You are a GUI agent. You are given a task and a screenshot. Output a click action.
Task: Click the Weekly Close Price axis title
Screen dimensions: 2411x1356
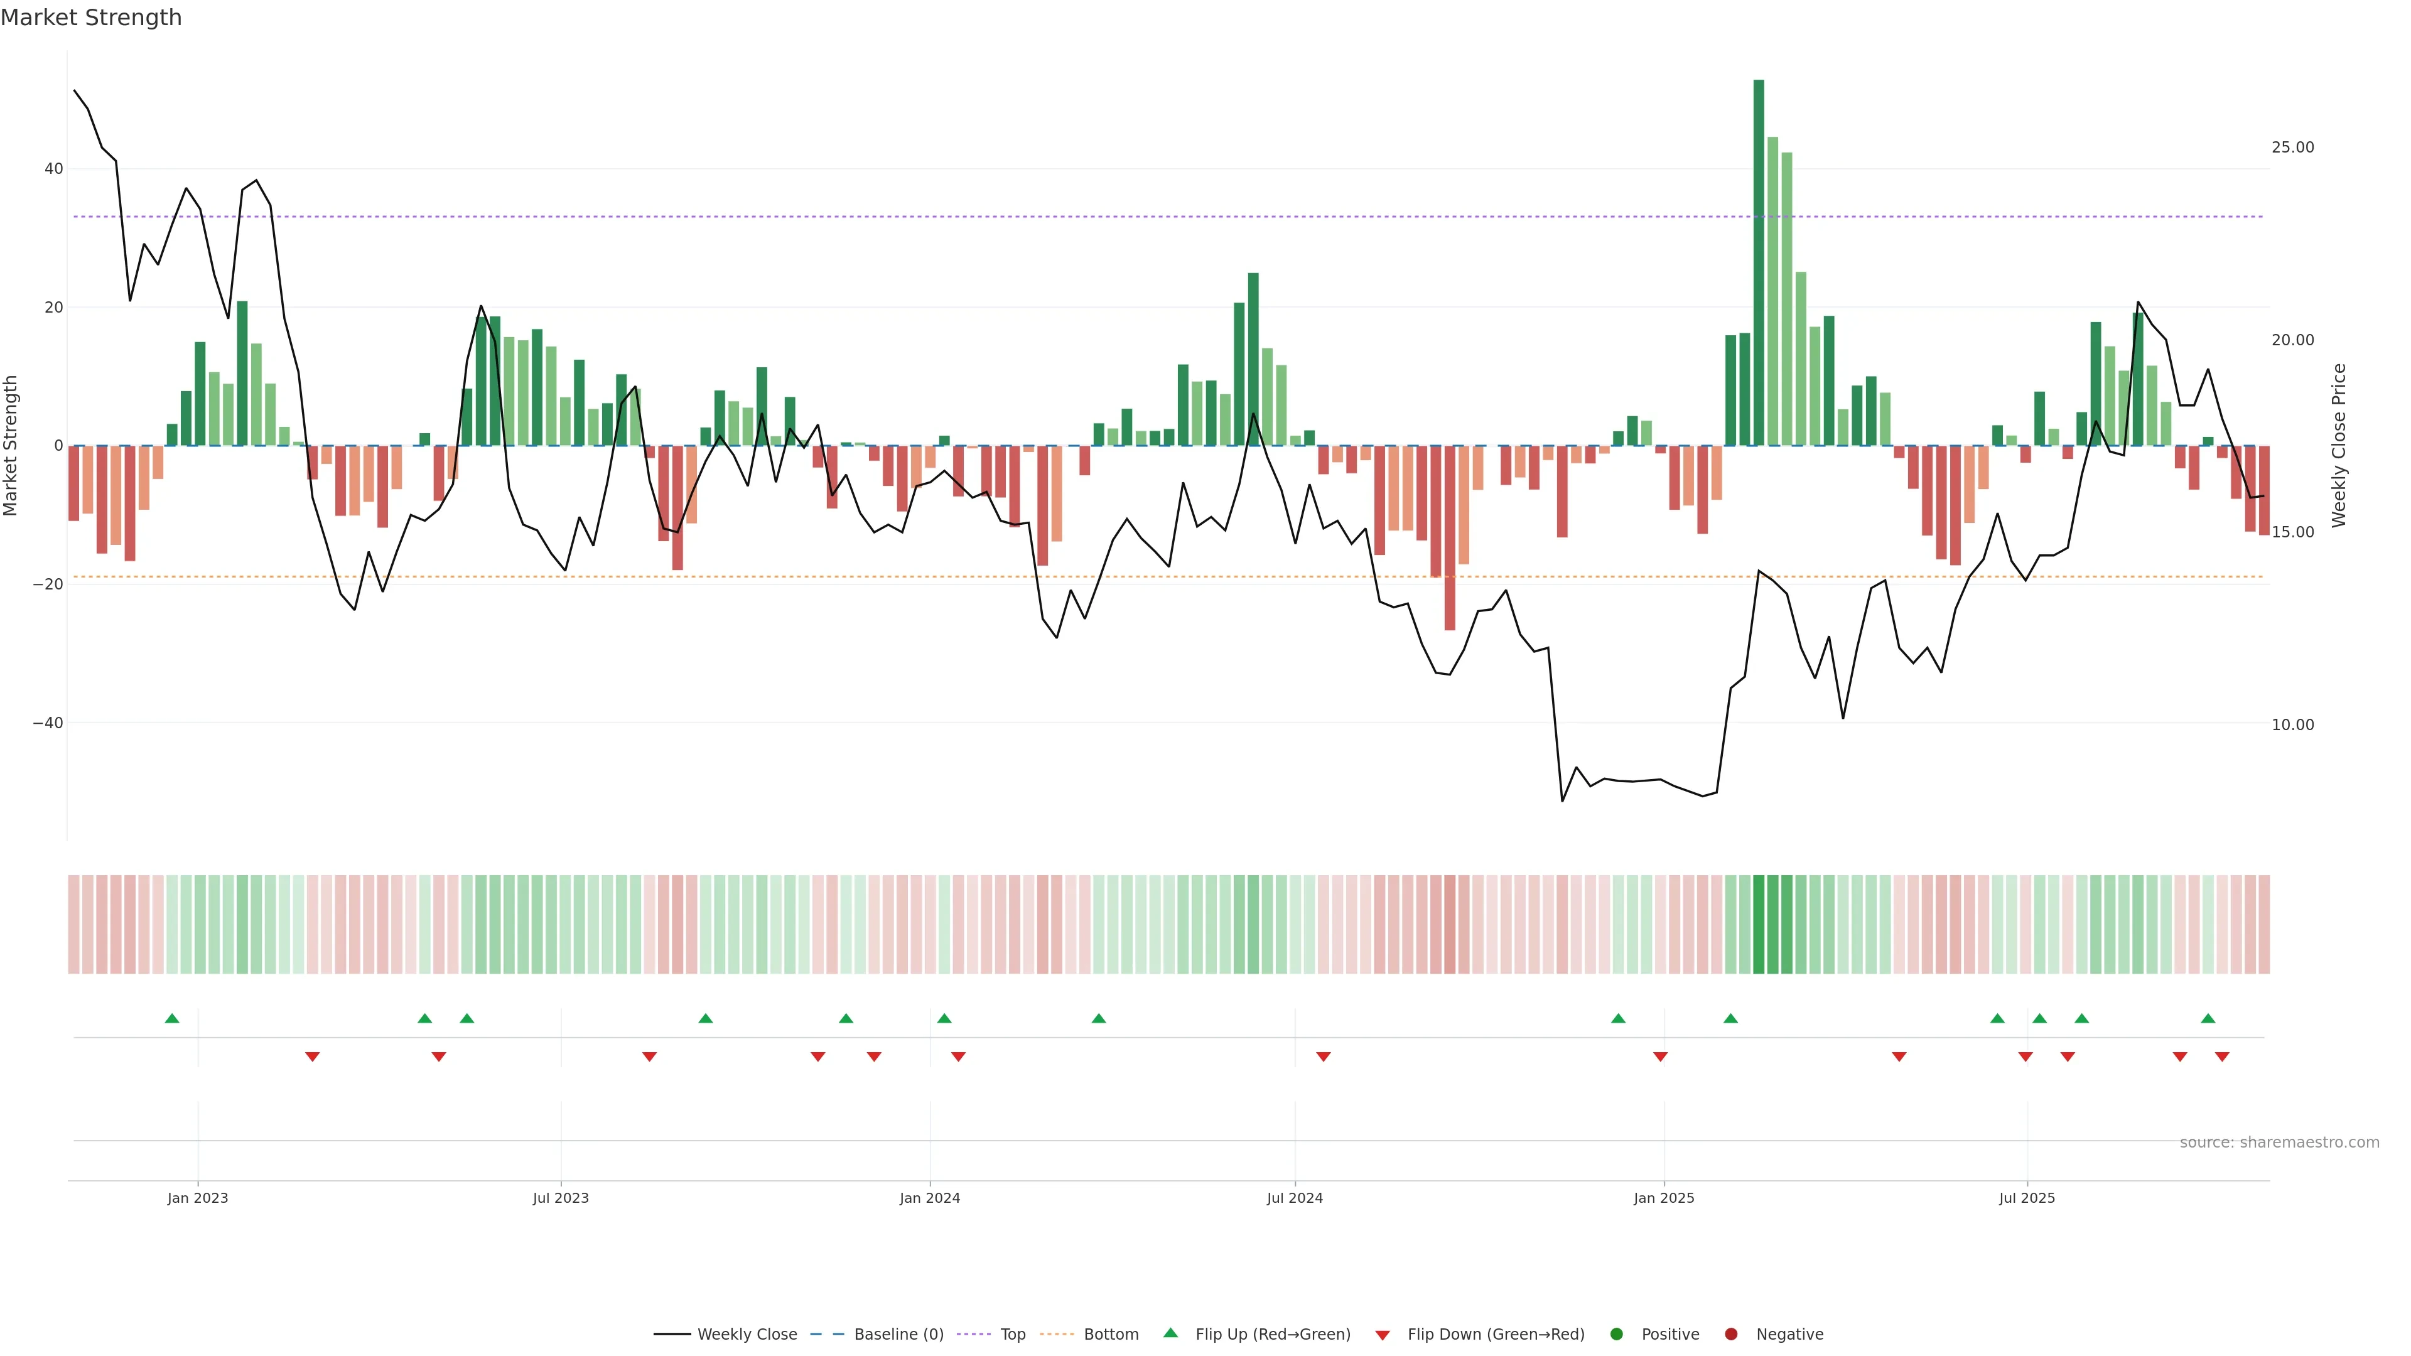pos(2339,446)
